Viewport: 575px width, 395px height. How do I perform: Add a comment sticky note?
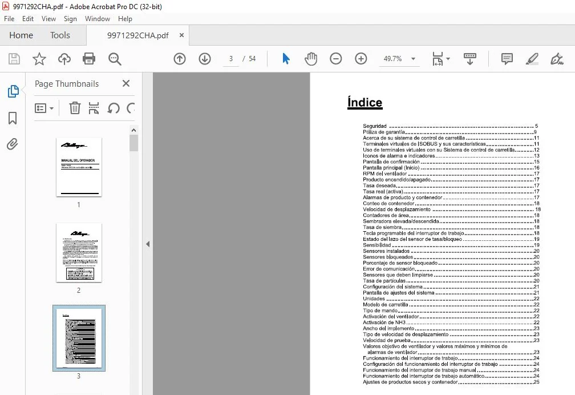click(507, 59)
